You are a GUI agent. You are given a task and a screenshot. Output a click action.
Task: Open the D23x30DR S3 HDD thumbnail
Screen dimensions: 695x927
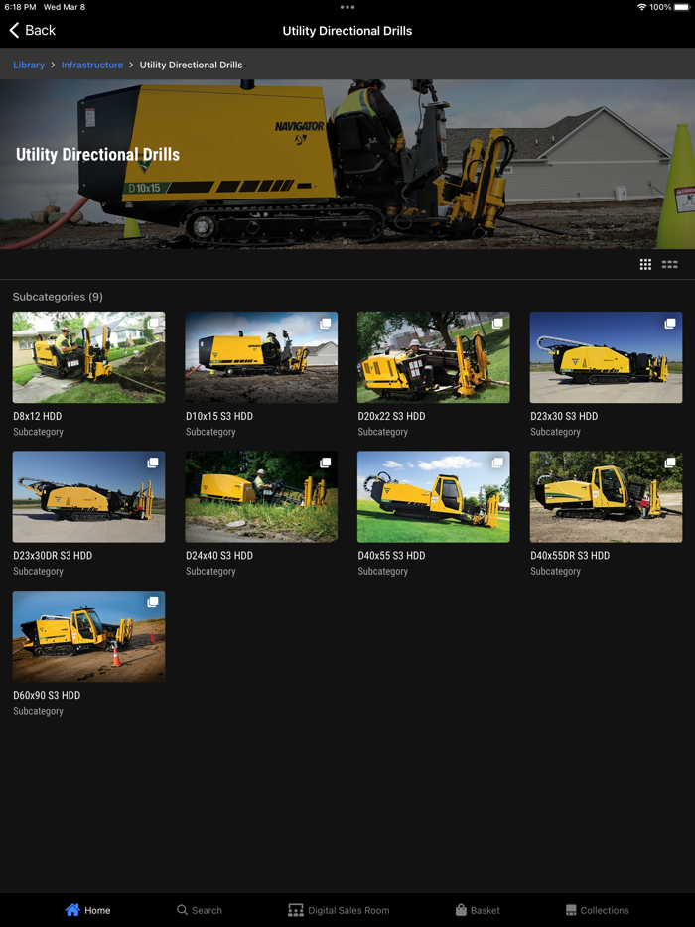pyautogui.click(x=88, y=496)
